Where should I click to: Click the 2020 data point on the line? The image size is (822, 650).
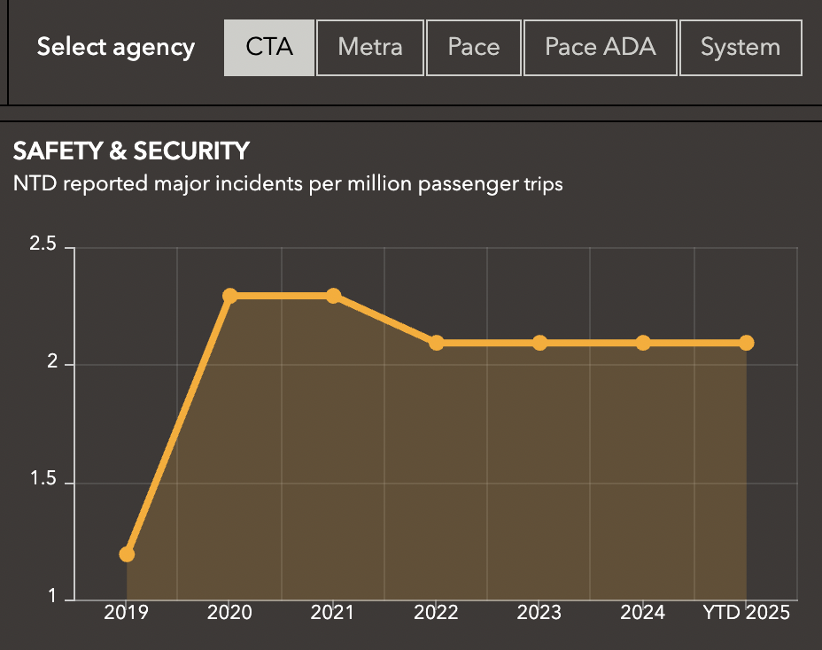pos(230,296)
